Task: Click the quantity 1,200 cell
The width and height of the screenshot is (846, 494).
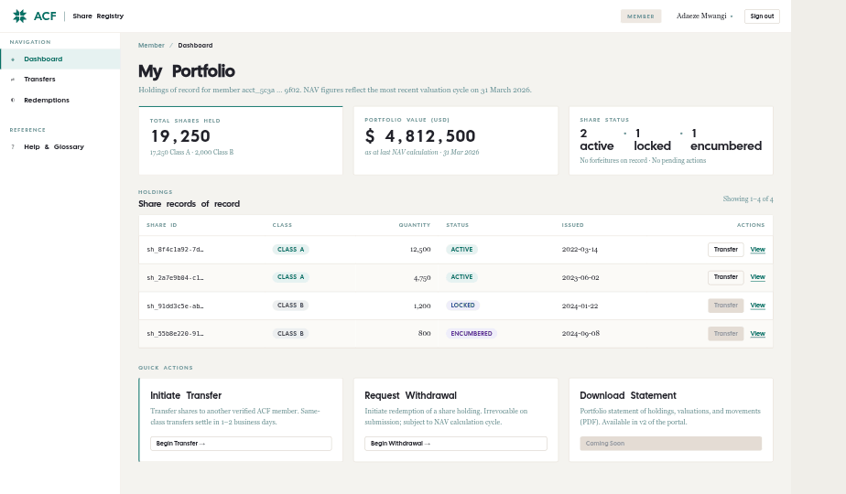Action: tap(422, 306)
